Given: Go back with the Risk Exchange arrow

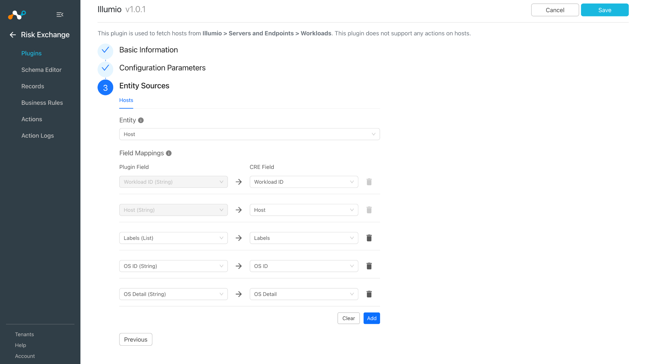Looking at the screenshot, I should [x=13, y=35].
